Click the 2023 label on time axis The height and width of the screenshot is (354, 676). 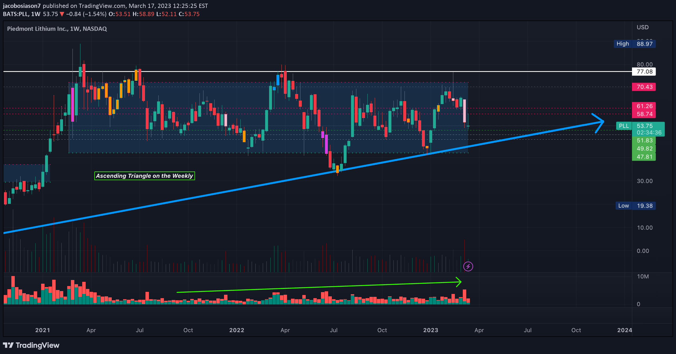(x=431, y=330)
